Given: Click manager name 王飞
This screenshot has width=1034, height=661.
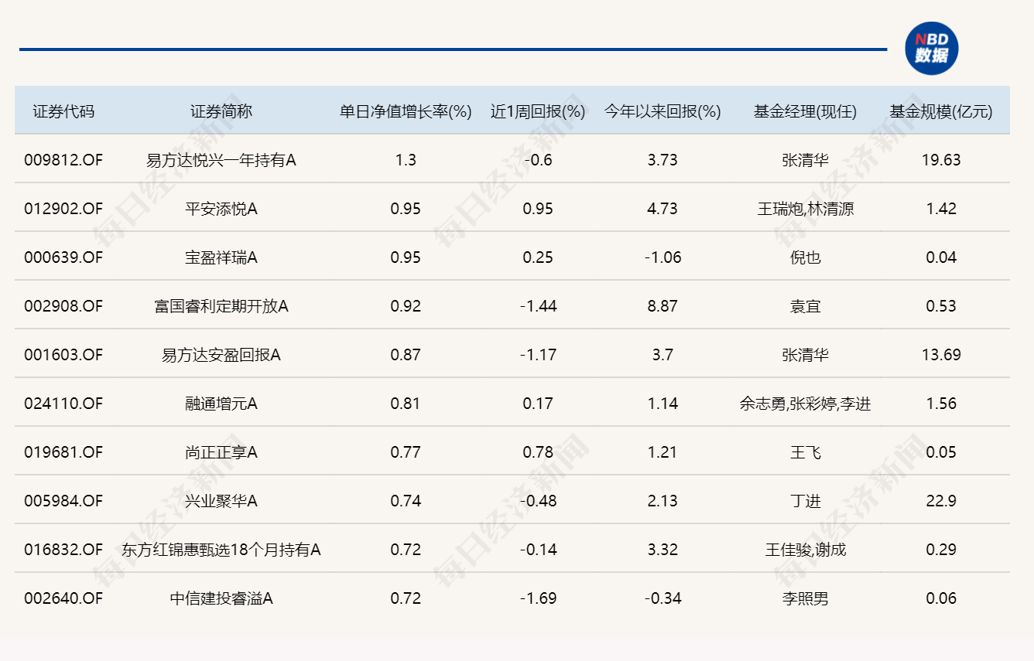Looking at the screenshot, I should point(805,452).
